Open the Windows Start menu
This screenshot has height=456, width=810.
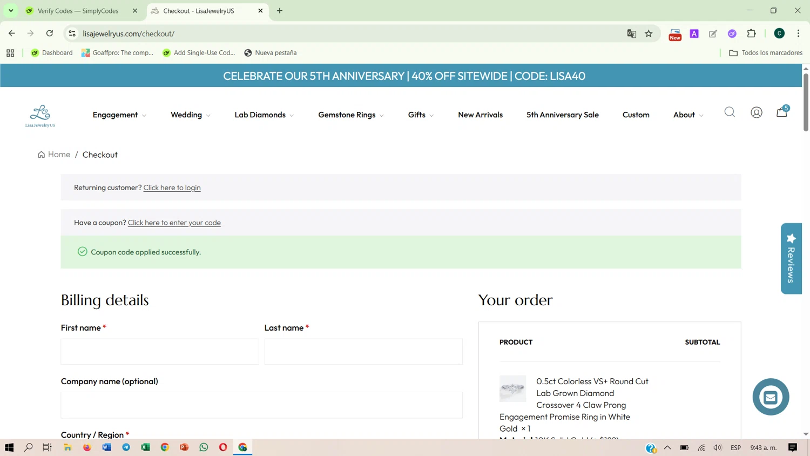click(9, 447)
